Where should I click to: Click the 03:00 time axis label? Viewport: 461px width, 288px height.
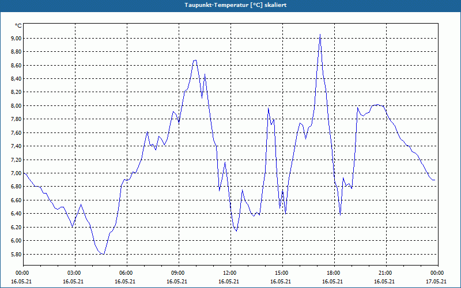click(x=75, y=273)
